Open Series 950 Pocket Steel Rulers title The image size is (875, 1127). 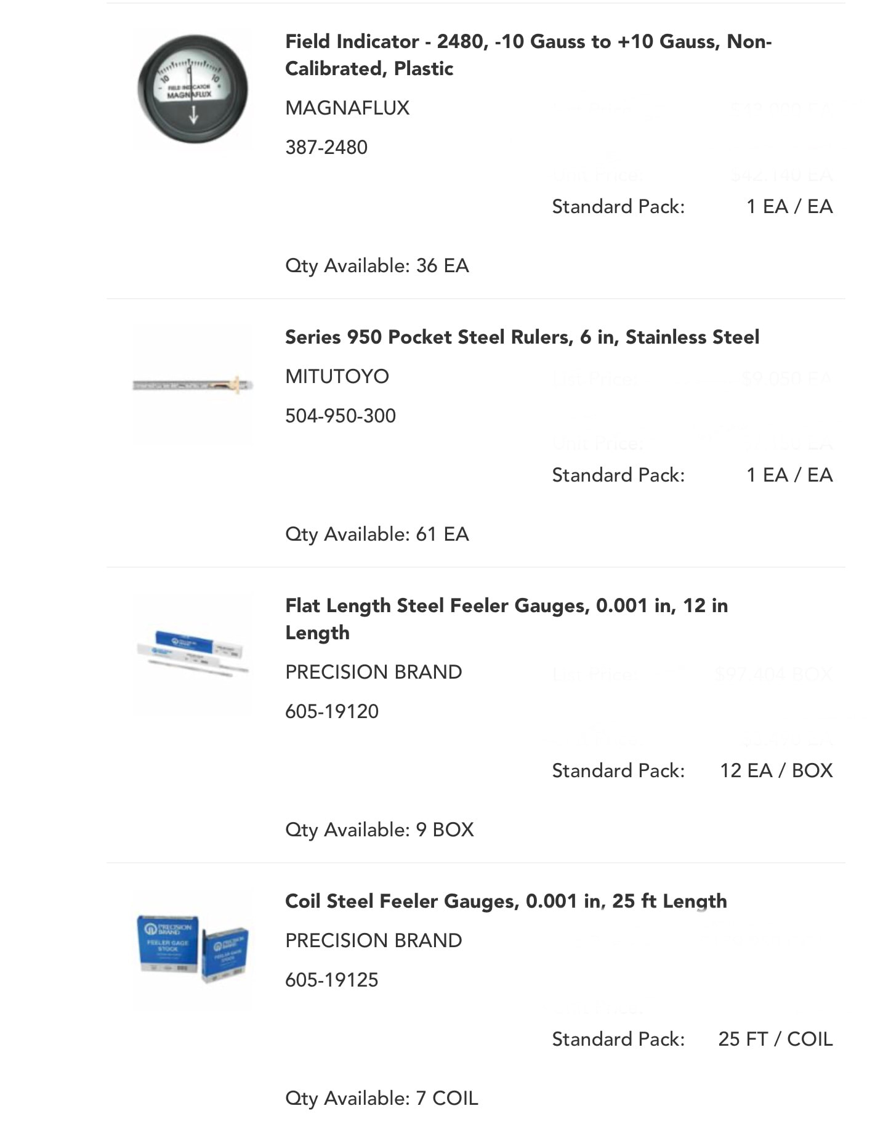522,337
